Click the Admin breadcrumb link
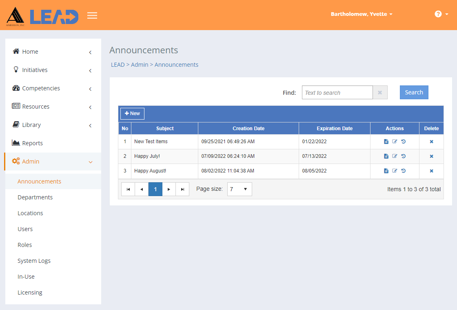Image resolution: width=457 pixels, height=310 pixels. pos(140,65)
